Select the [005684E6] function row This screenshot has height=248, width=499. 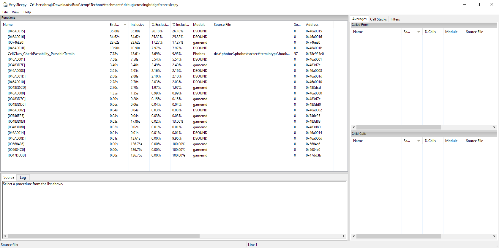pyautogui.click(x=174, y=144)
